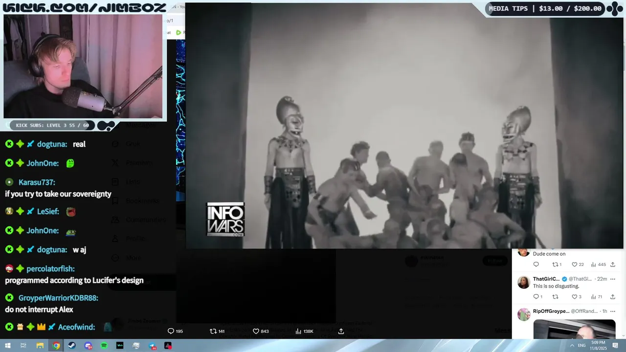Share 'This is so disgusting' tweet

pos(612,297)
